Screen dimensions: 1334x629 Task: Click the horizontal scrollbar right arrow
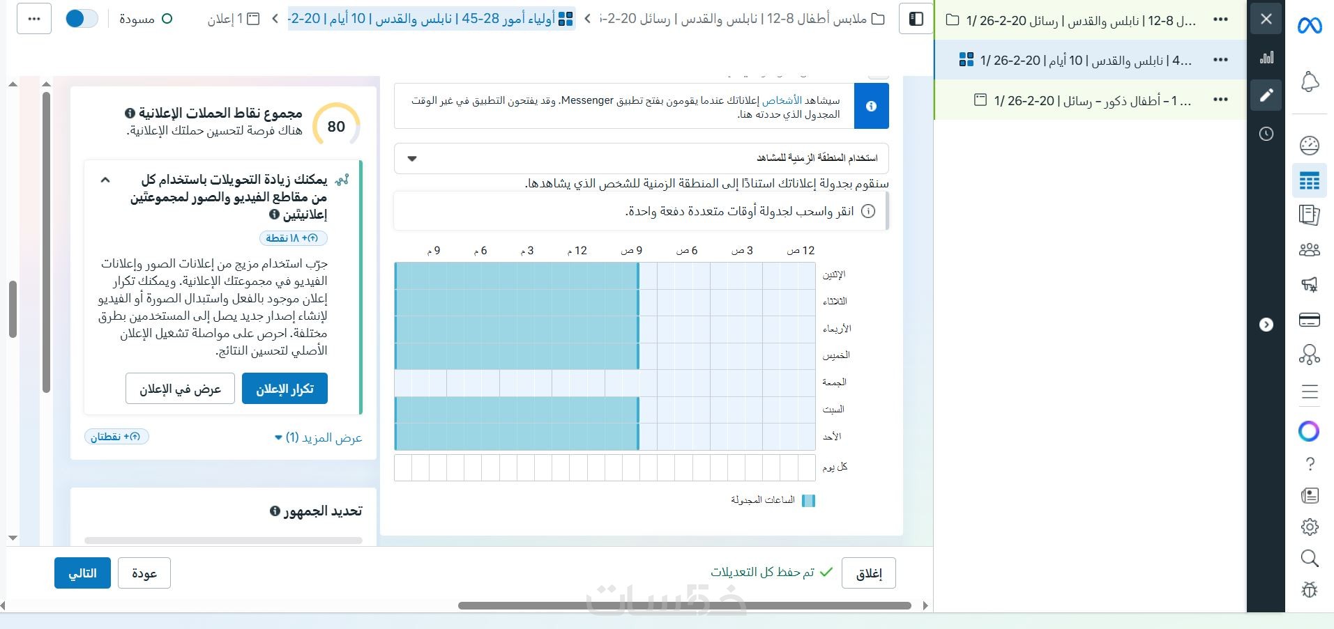point(925,605)
